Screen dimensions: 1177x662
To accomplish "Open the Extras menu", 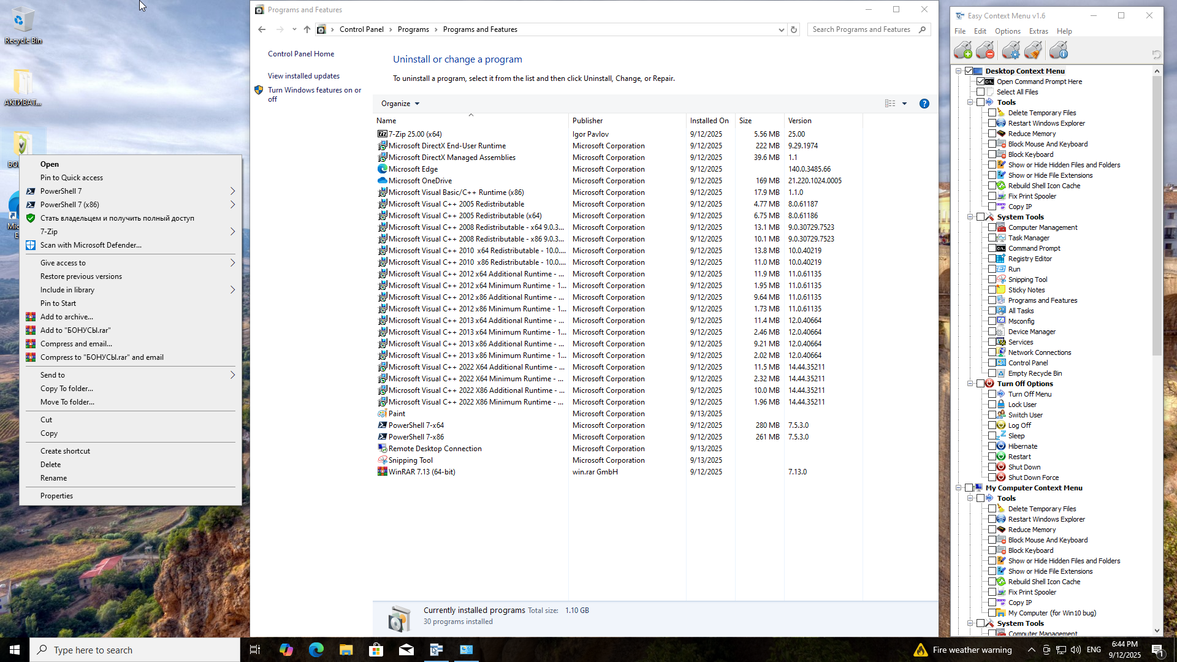I will [1038, 31].
